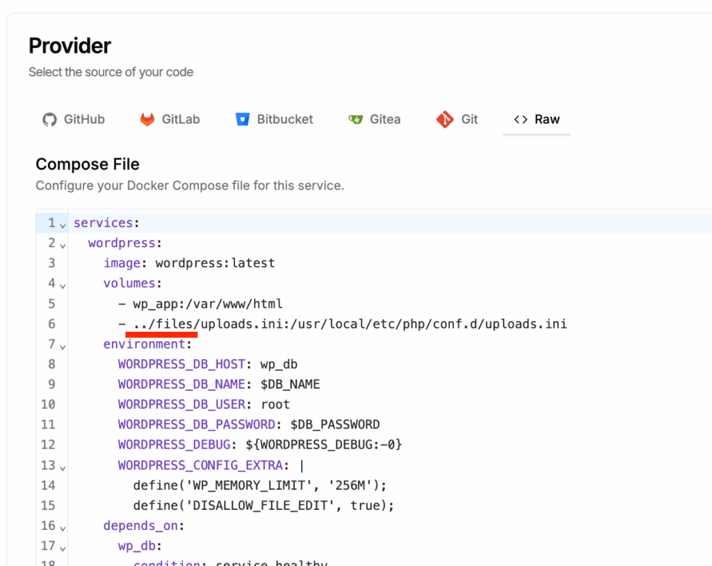The height and width of the screenshot is (566, 712).
Task: Click line number 10 in the editor
Action: (49, 404)
